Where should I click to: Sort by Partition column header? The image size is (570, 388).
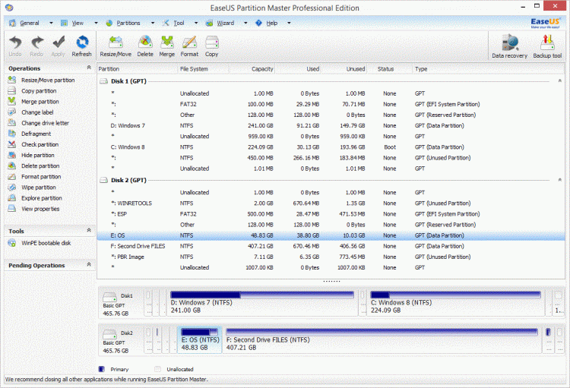[x=137, y=68]
